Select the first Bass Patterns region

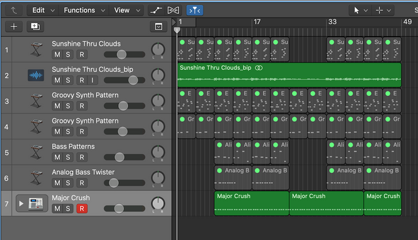(x=223, y=152)
